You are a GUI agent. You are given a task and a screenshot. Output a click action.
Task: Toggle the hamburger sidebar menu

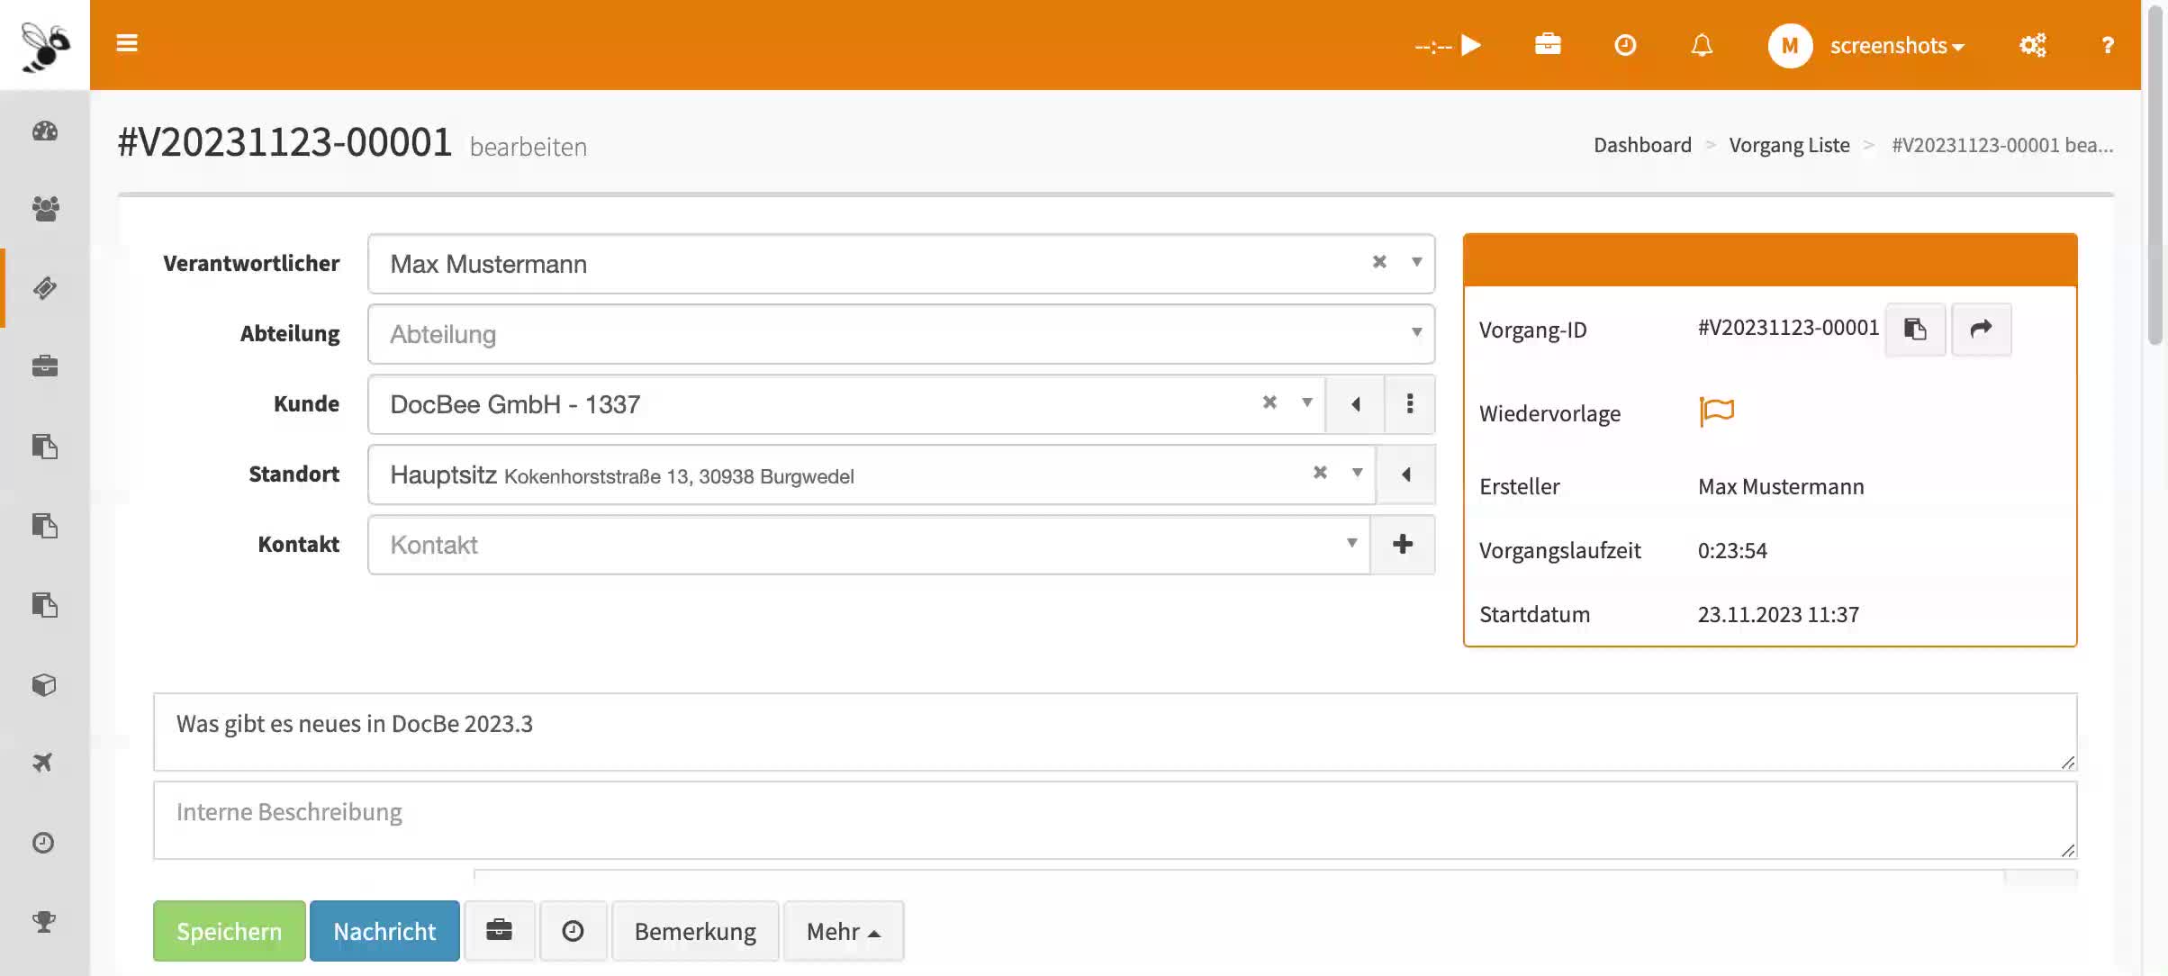coord(127,43)
